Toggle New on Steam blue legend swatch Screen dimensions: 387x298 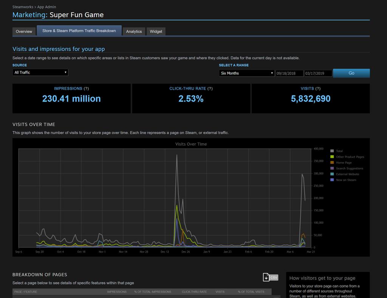332,180
